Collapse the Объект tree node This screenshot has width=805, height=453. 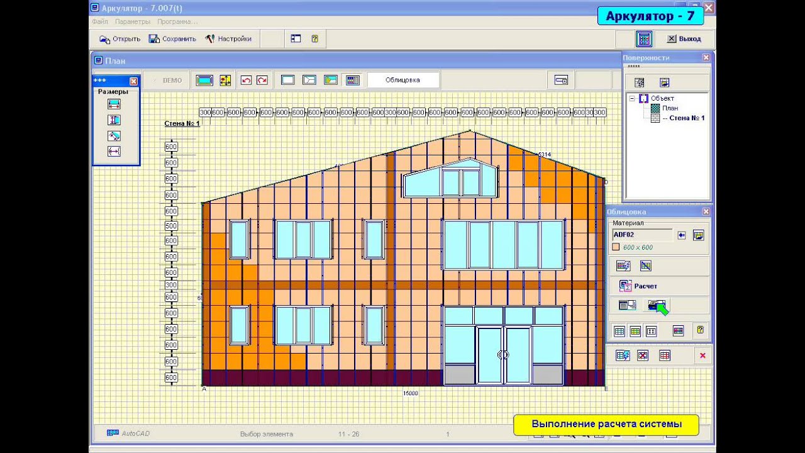(631, 98)
